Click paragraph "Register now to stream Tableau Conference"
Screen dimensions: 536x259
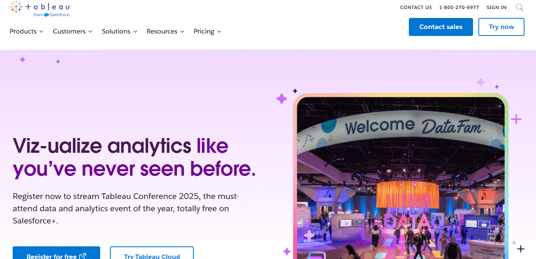tap(126, 208)
